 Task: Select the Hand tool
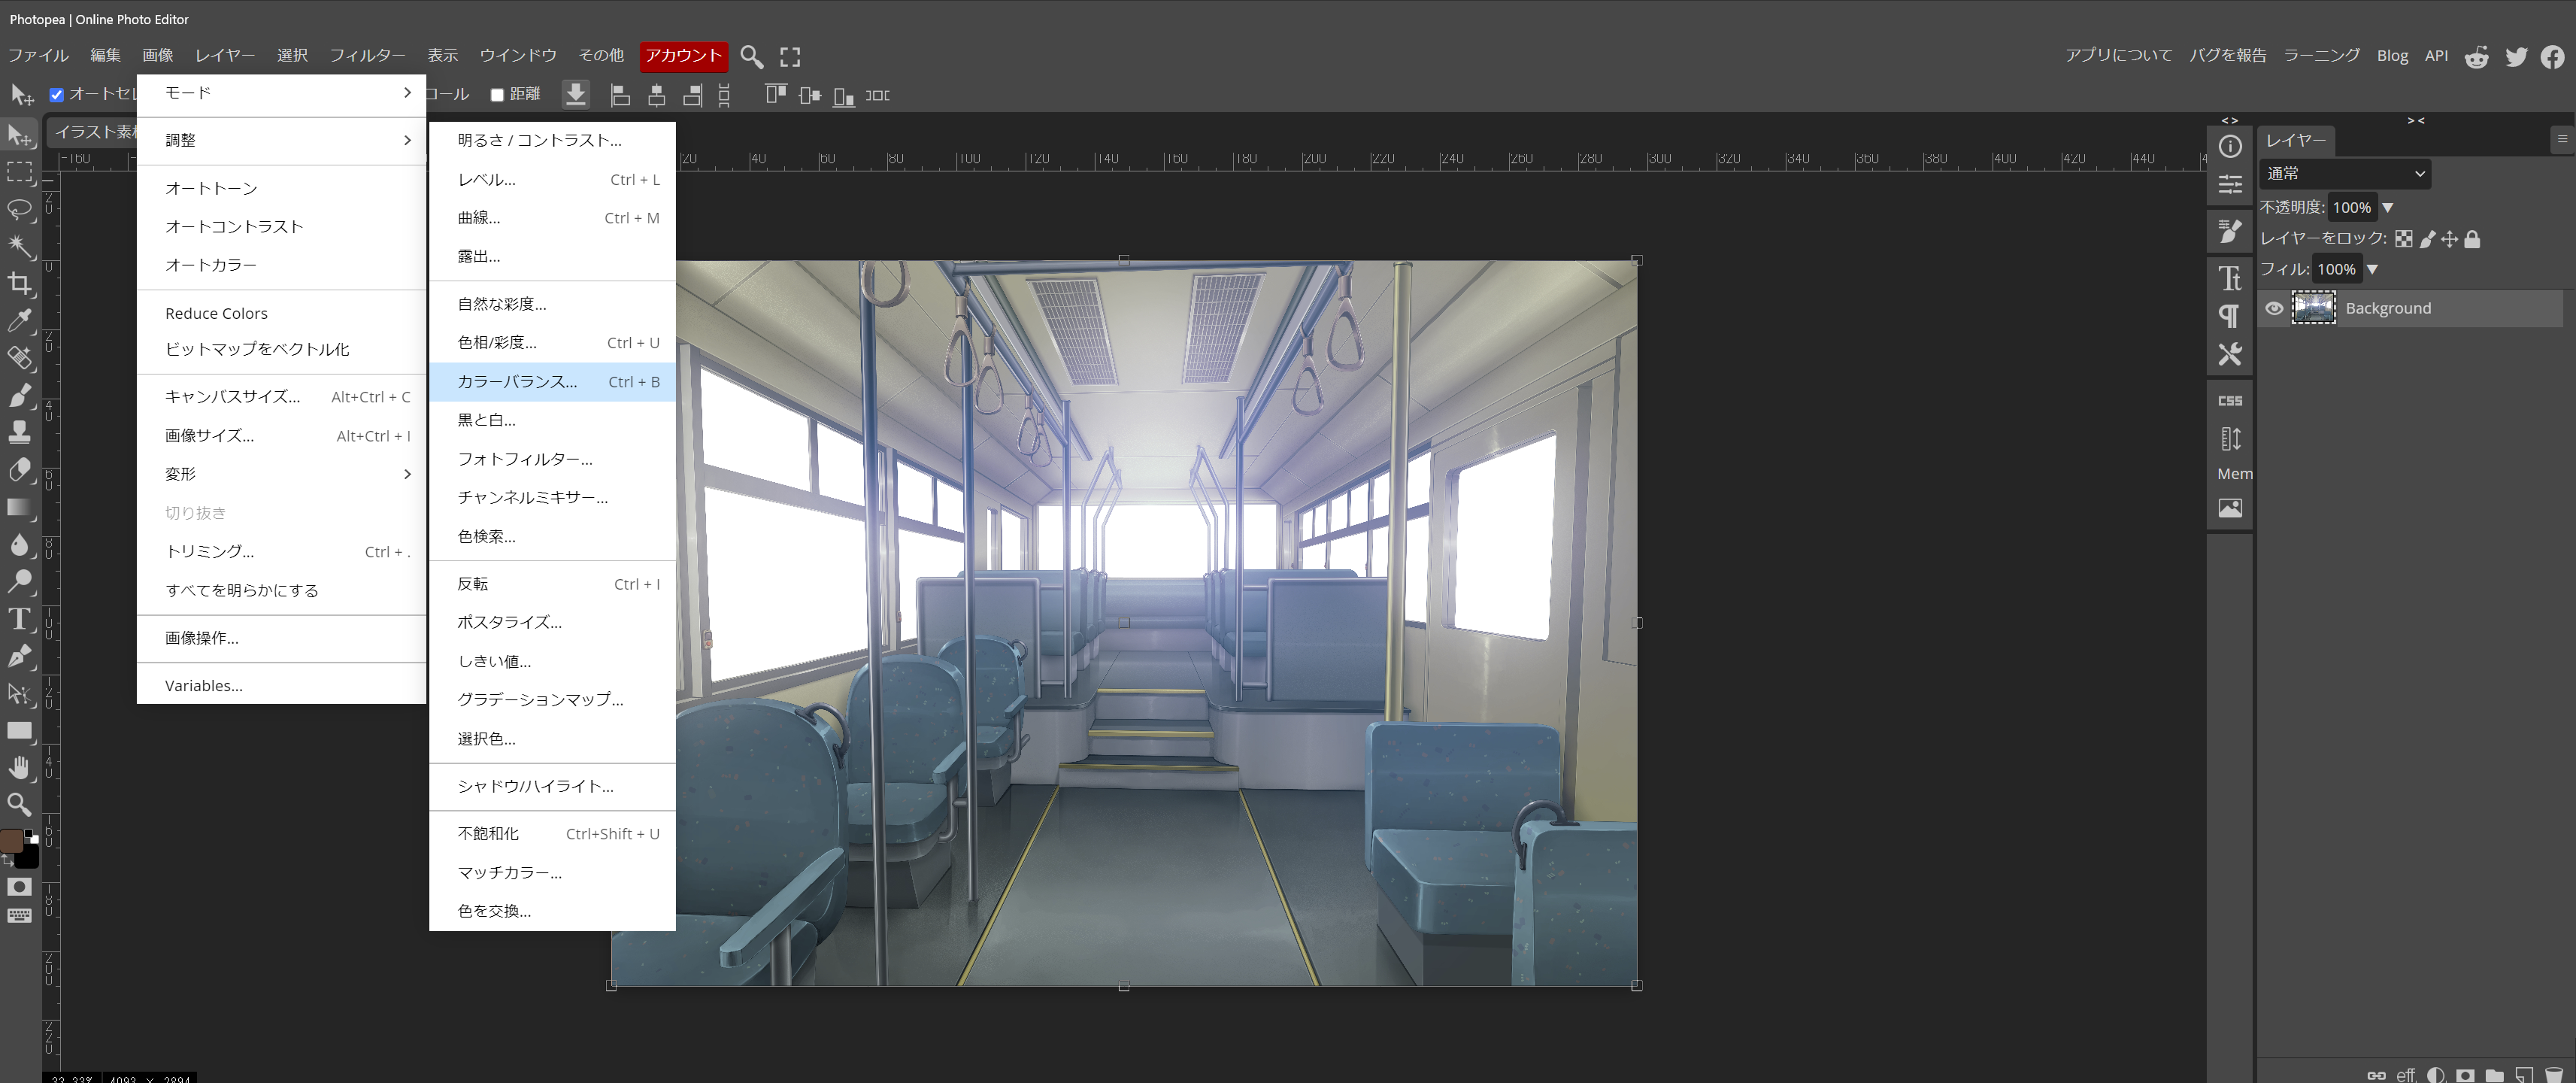pyautogui.click(x=19, y=768)
